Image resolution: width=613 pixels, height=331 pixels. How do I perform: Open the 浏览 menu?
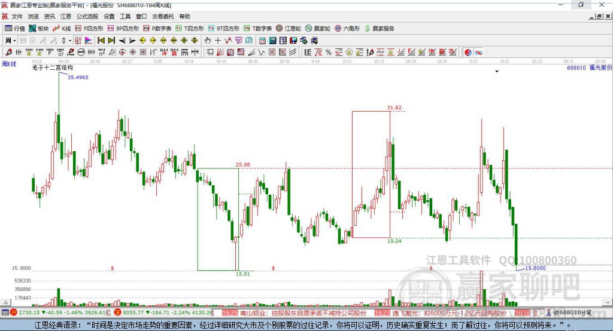click(x=34, y=16)
